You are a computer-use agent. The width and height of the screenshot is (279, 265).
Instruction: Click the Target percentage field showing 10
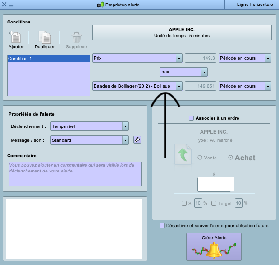point(238,203)
